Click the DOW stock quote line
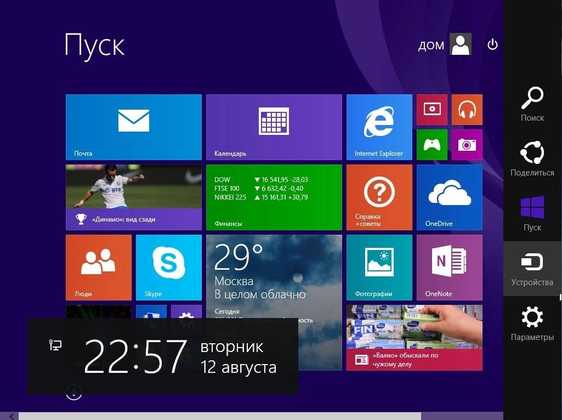The height and width of the screenshot is (420, 562). pyautogui.click(x=261, y=179)
